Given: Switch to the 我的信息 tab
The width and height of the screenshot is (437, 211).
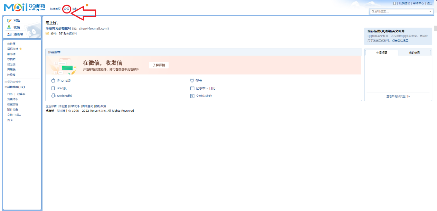Looking at the screenshot, I should coord(414,53).
